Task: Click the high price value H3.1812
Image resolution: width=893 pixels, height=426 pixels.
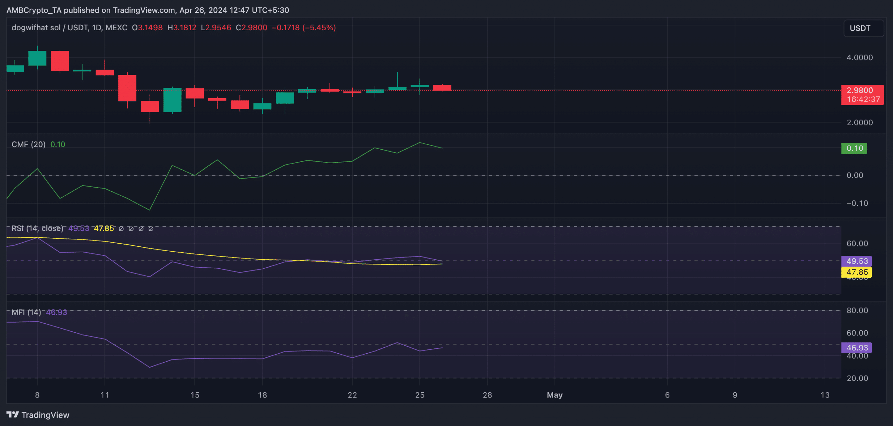Action: tap(182, 27)
